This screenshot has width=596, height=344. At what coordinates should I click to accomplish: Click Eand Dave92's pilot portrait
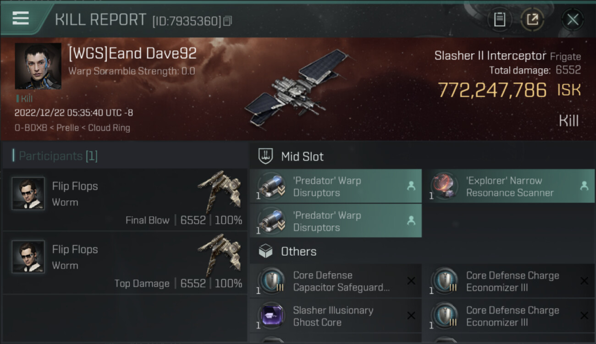coord(38,66)
